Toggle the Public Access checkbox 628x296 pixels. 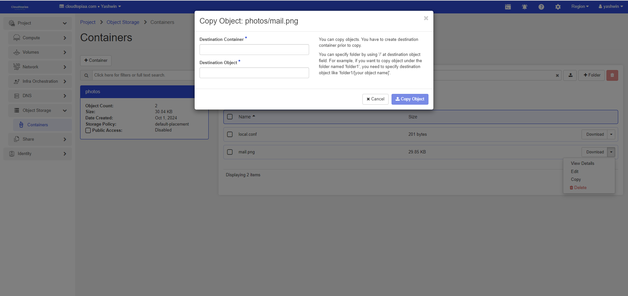point(88,131)
